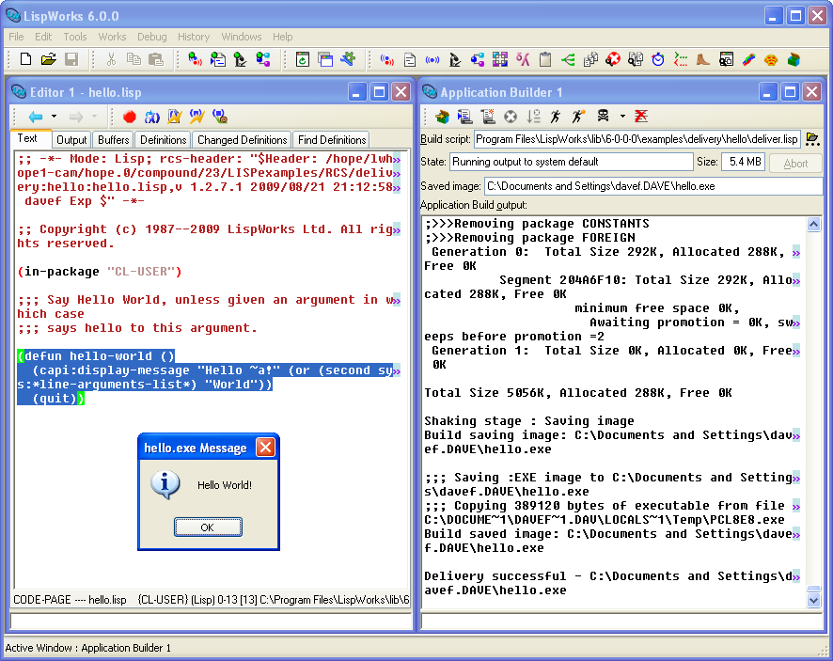
Task: Click the Saved image path field
Action: coord(653,186)
